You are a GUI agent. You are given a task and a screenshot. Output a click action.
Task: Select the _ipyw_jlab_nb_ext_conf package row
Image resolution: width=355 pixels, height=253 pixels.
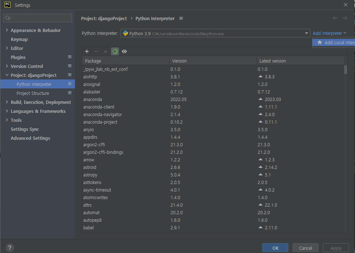click(x=213, y=69)
